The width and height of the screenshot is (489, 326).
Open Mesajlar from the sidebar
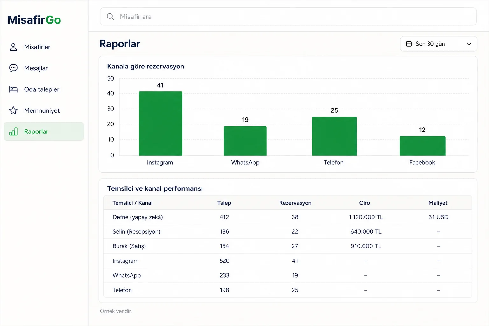point(44,68)
